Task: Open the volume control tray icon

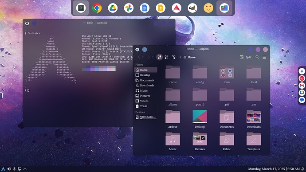Action: (x=9, y=169)
